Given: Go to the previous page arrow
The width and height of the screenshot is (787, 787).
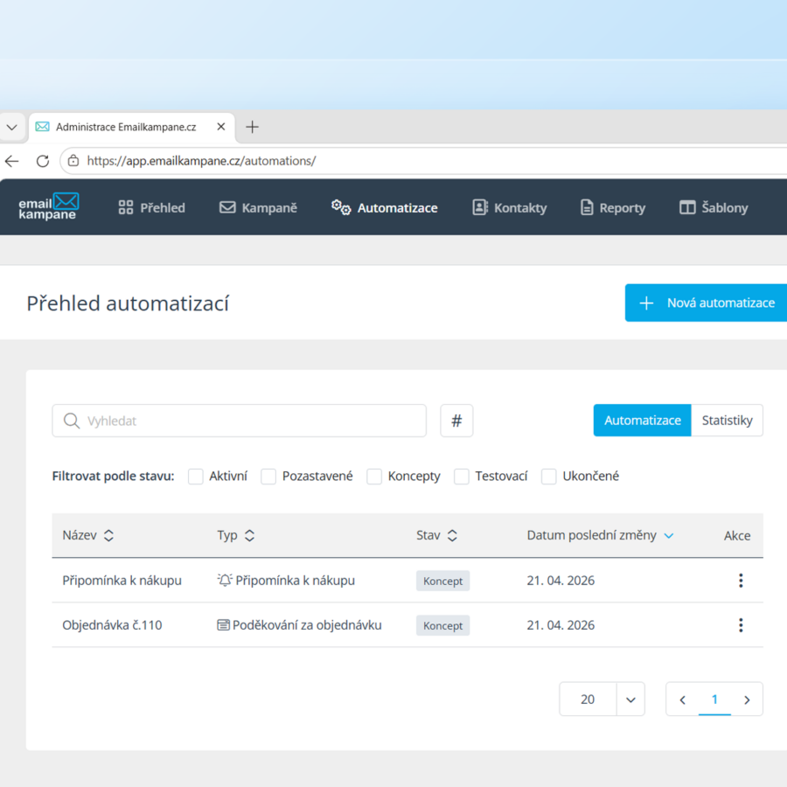Looking at the screenshot, I should [x=682, y=700].
